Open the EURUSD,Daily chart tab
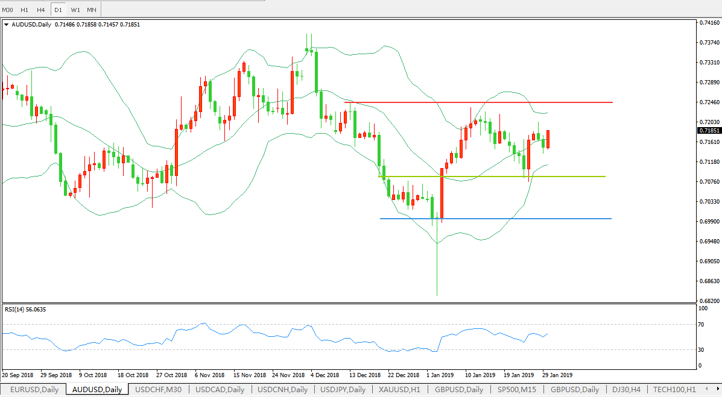 click(x=34, y=390)
